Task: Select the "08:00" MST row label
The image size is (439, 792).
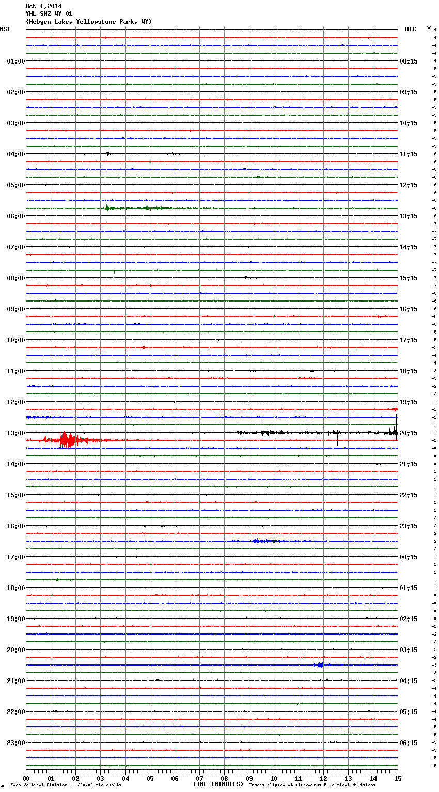Action: point(16,278)
